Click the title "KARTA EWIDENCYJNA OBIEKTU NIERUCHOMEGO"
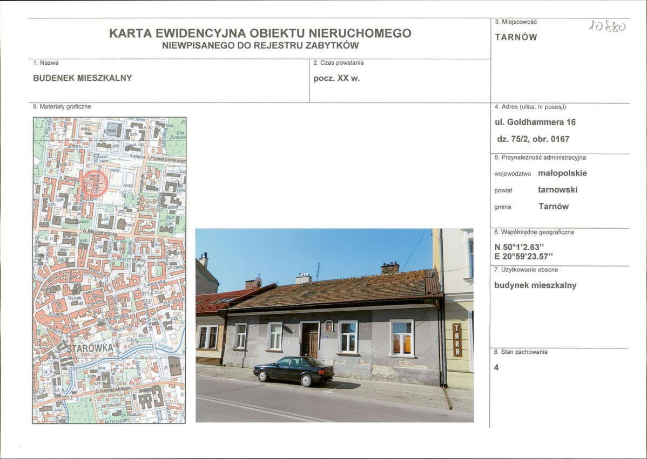 point(260,33)
